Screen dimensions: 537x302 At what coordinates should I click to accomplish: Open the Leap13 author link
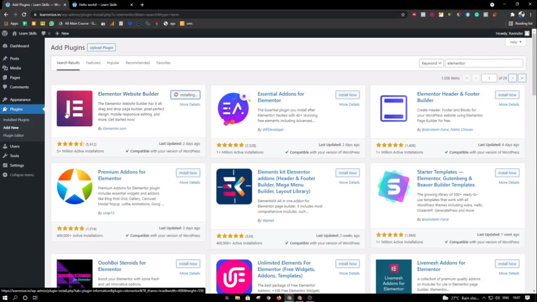click(x=108, y=213)
